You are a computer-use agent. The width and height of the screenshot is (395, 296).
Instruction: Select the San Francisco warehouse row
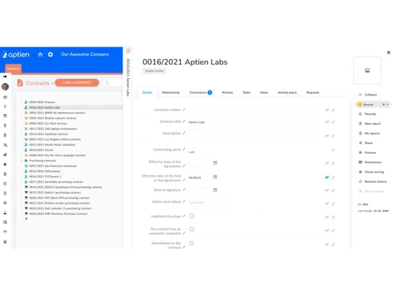tap(51, 166)
